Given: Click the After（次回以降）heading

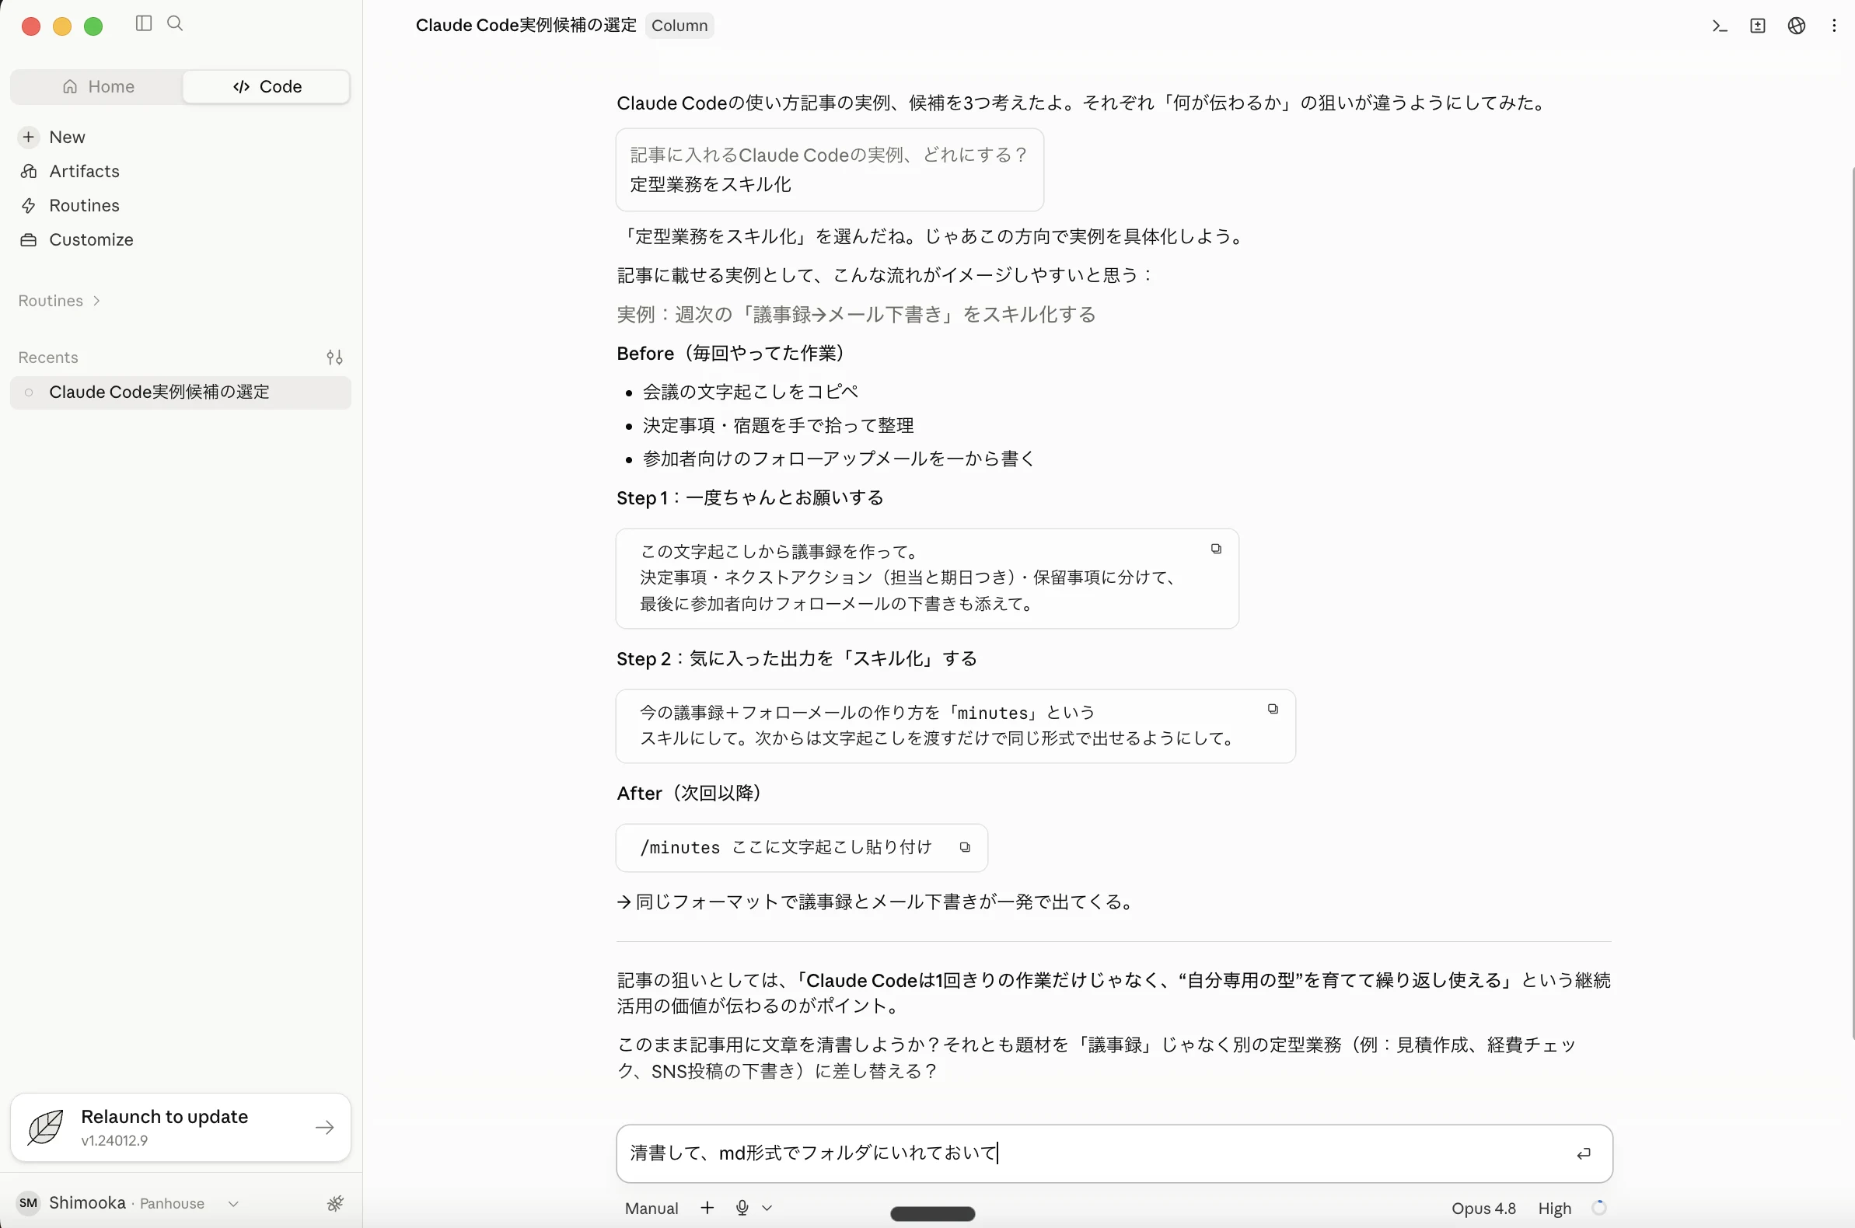Looking at the screenshot, I should [690, 794].
